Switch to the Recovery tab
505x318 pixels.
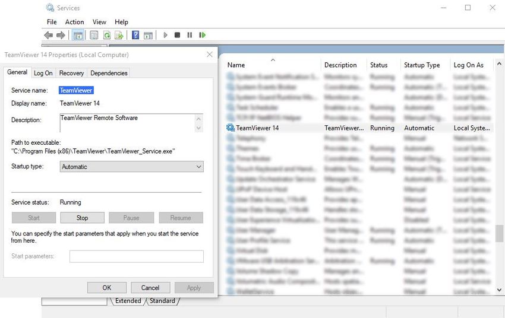(x=71, y=73)
